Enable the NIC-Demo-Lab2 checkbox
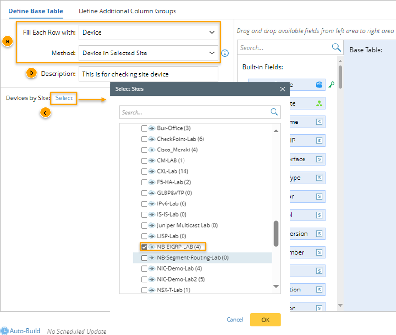 pos(144,279)
